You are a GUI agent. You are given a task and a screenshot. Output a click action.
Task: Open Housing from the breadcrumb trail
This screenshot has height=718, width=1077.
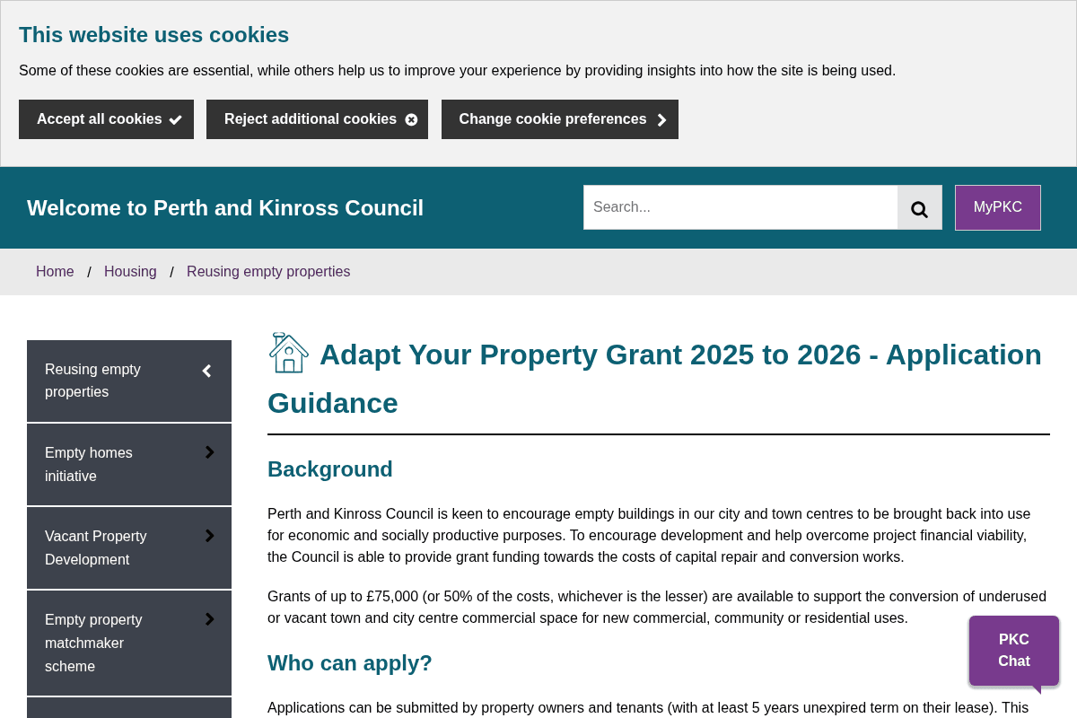130,271
